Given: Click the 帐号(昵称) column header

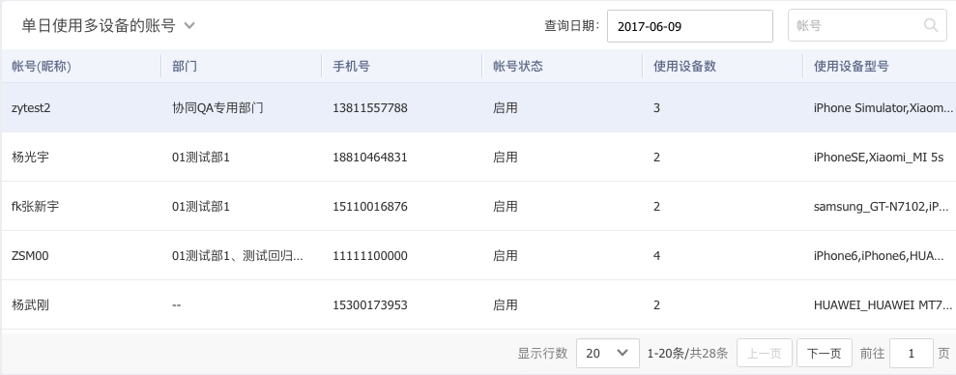Looking at the screenshot, I should click(x=42, y=67).
